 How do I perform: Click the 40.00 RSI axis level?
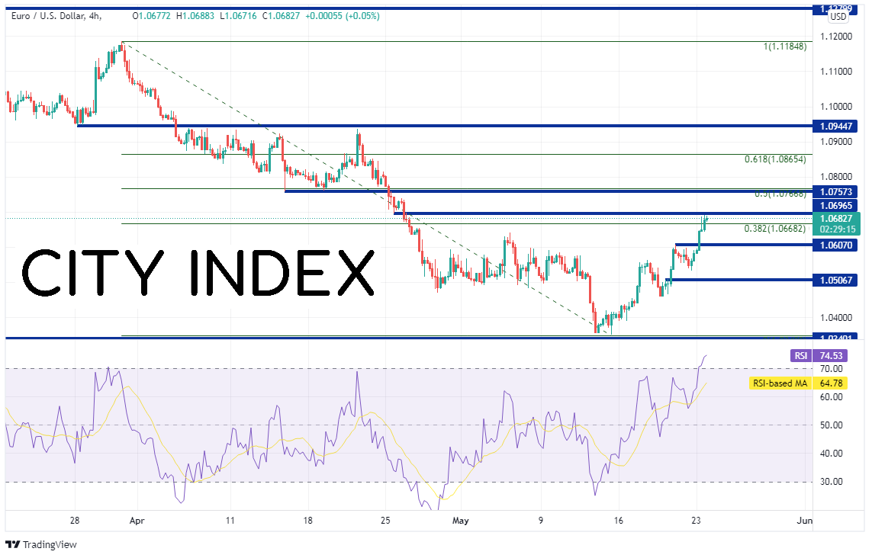[832, 454]
